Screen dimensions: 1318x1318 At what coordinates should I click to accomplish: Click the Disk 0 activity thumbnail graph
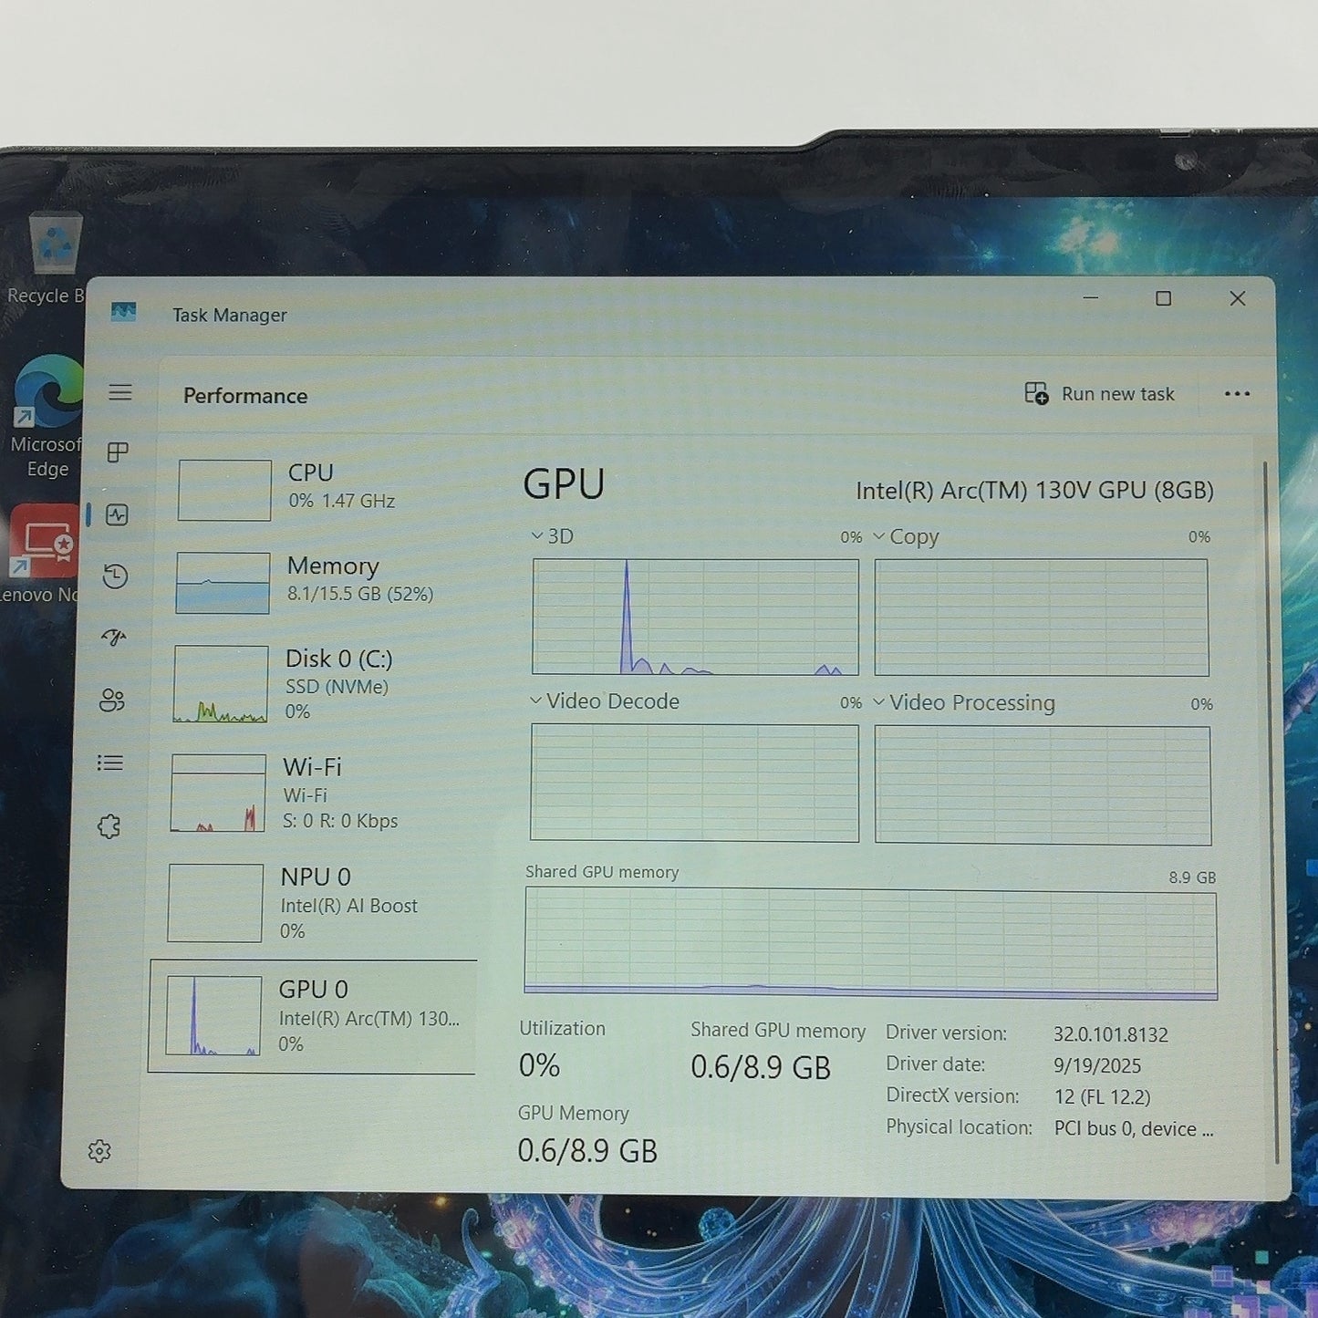[x=221, y=684]
